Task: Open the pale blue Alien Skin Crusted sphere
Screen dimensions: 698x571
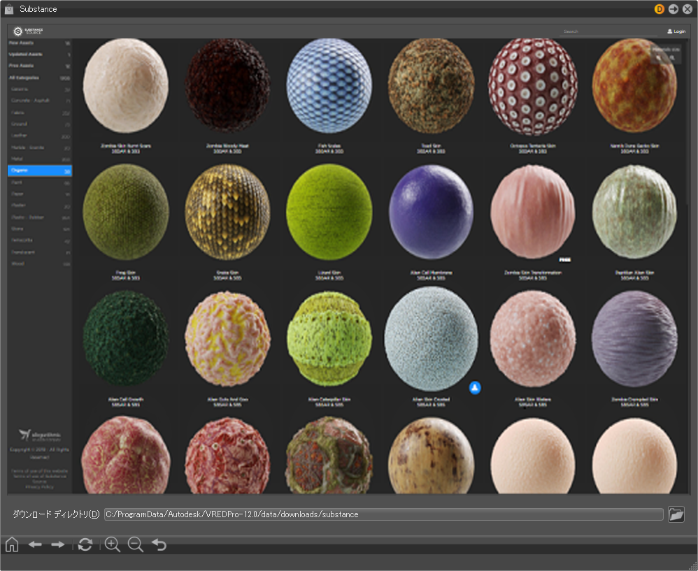Action: pyautogui.click(x=431, y=338)
